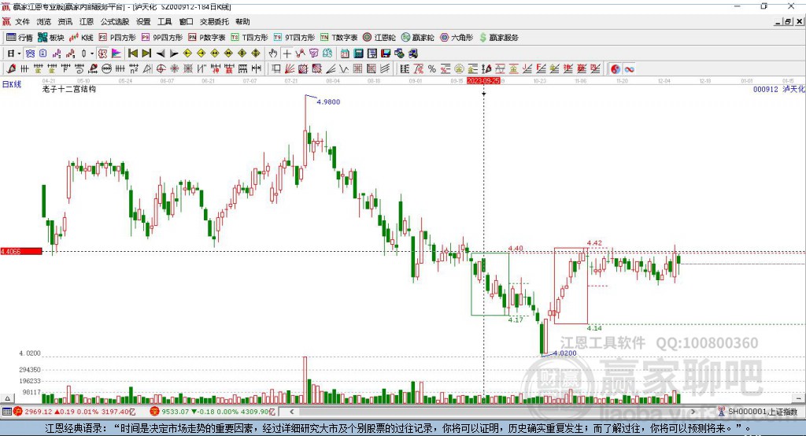
Task: Click the red 2023-09-25 date marker
Action: tap(483, 81)
